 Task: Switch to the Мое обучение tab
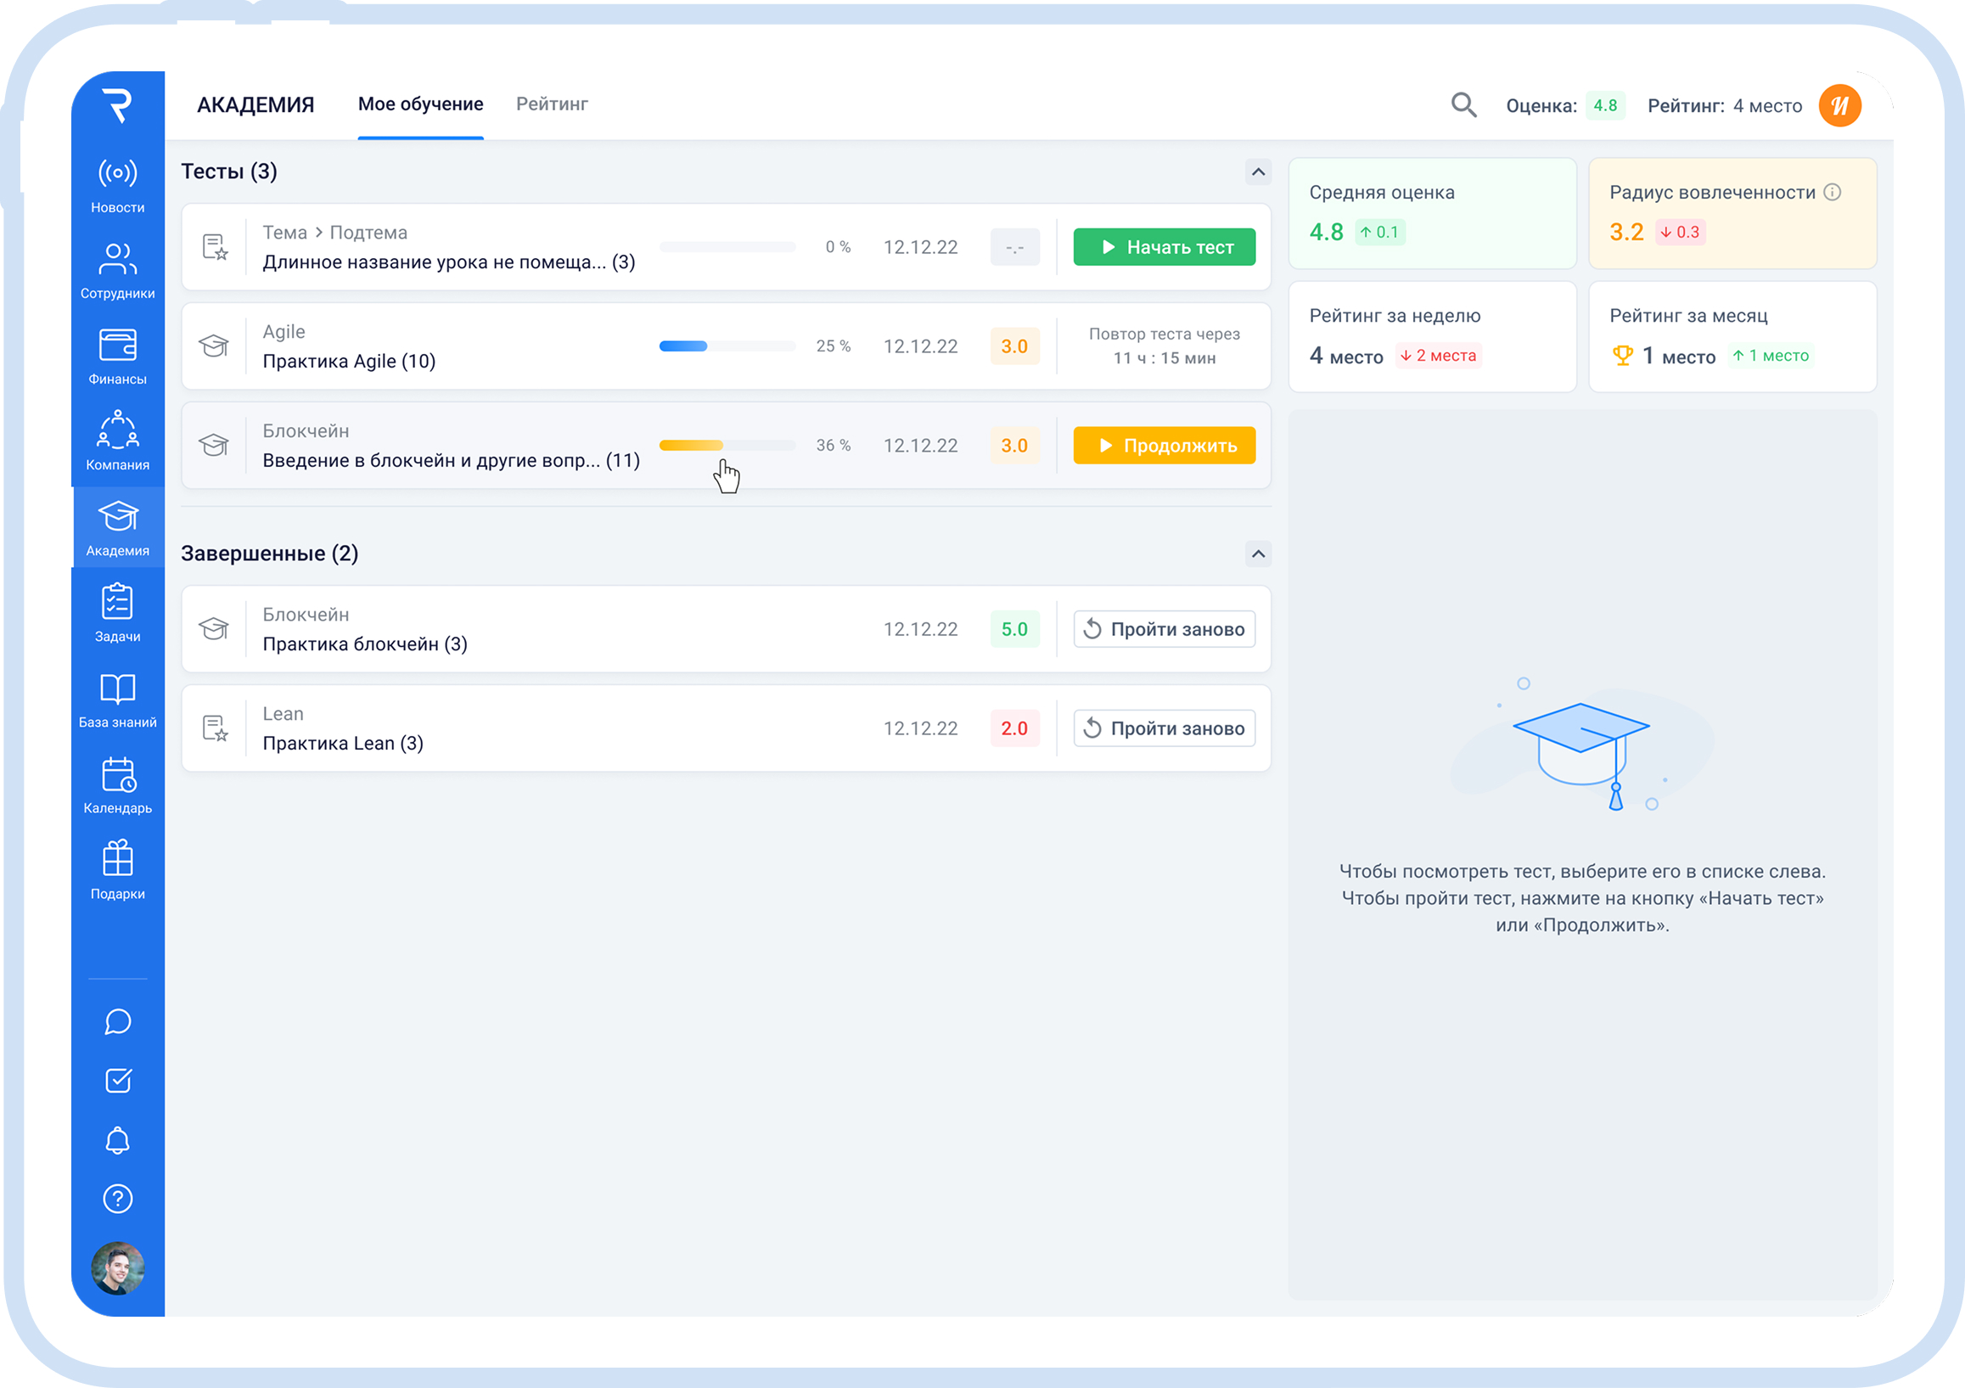420,104
